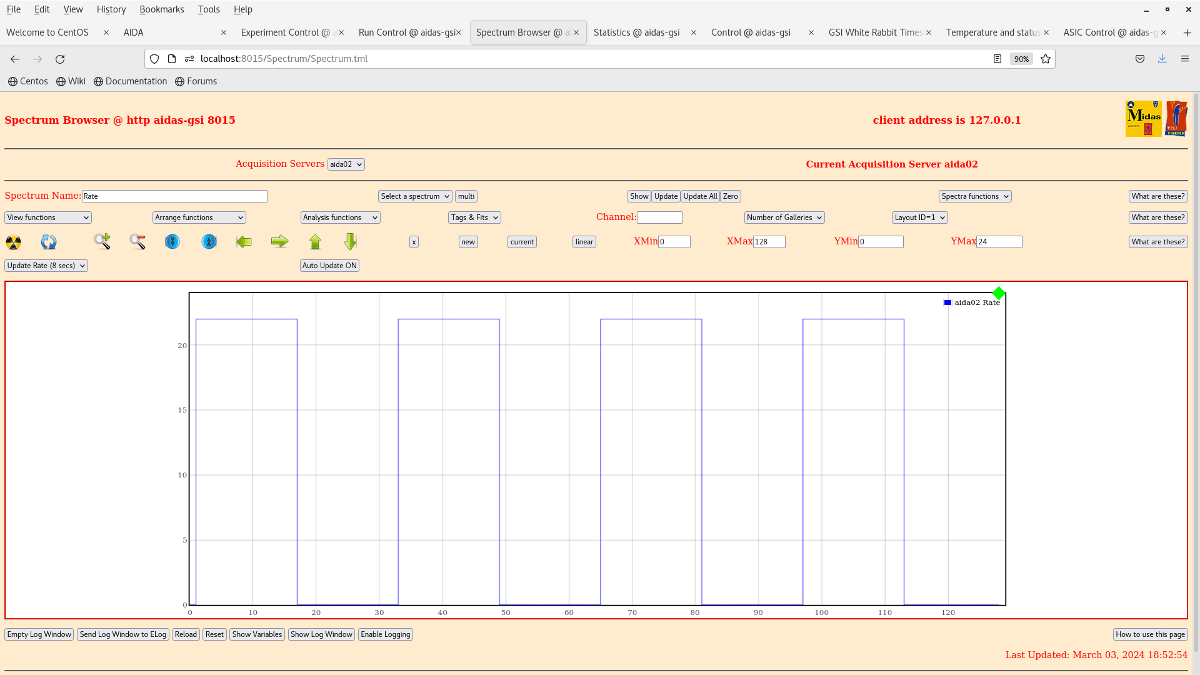Open the Bookmarks menu

click(161, 9)
